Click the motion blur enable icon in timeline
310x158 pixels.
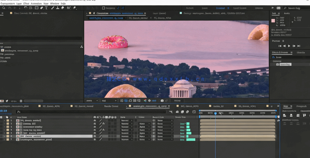point(188,112)
